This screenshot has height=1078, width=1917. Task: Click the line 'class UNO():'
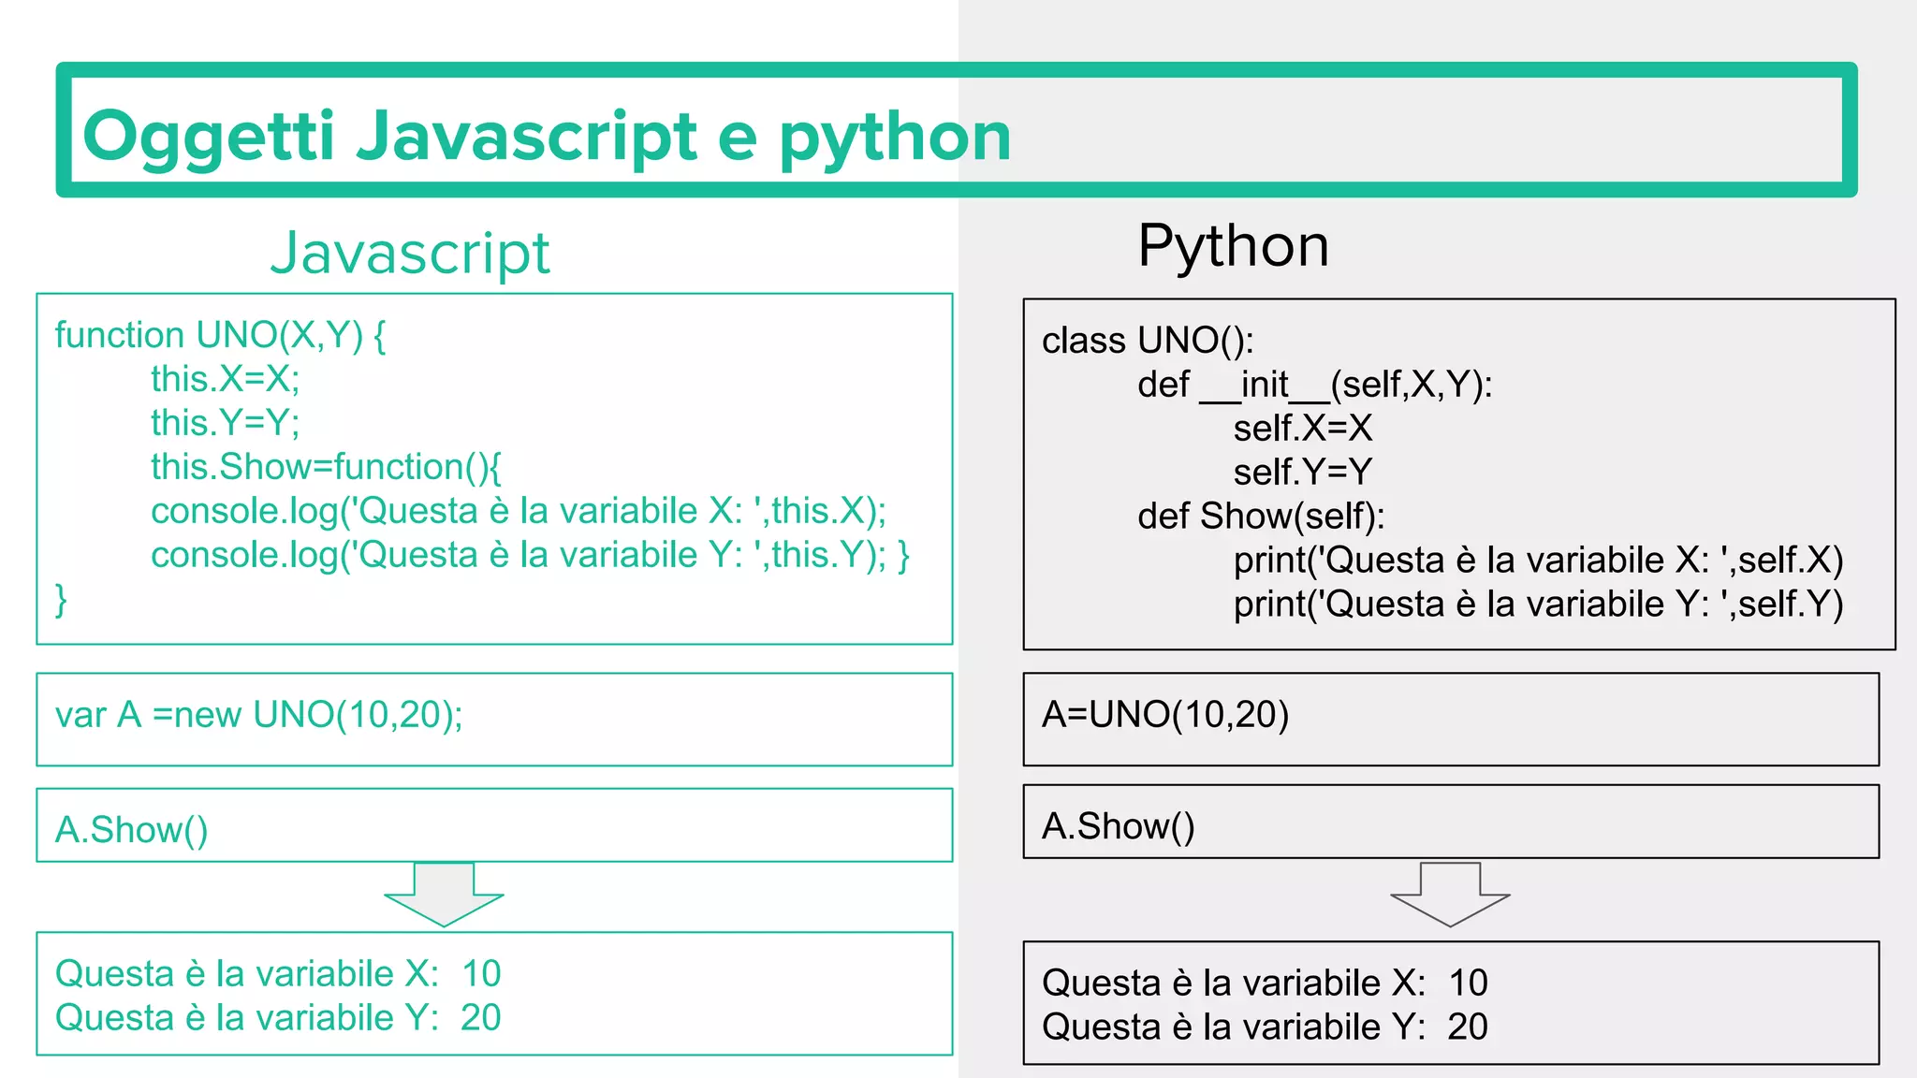[x=1148, y=341]
